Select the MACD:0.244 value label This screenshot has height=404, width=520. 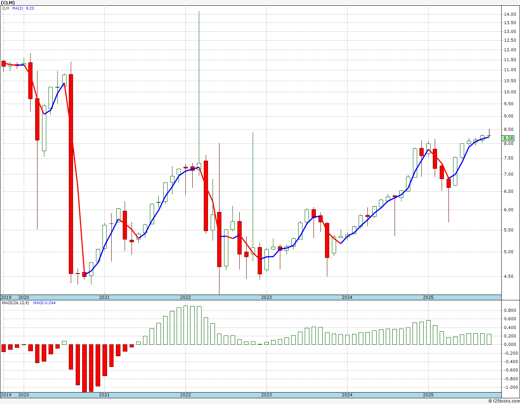point(44,303)
